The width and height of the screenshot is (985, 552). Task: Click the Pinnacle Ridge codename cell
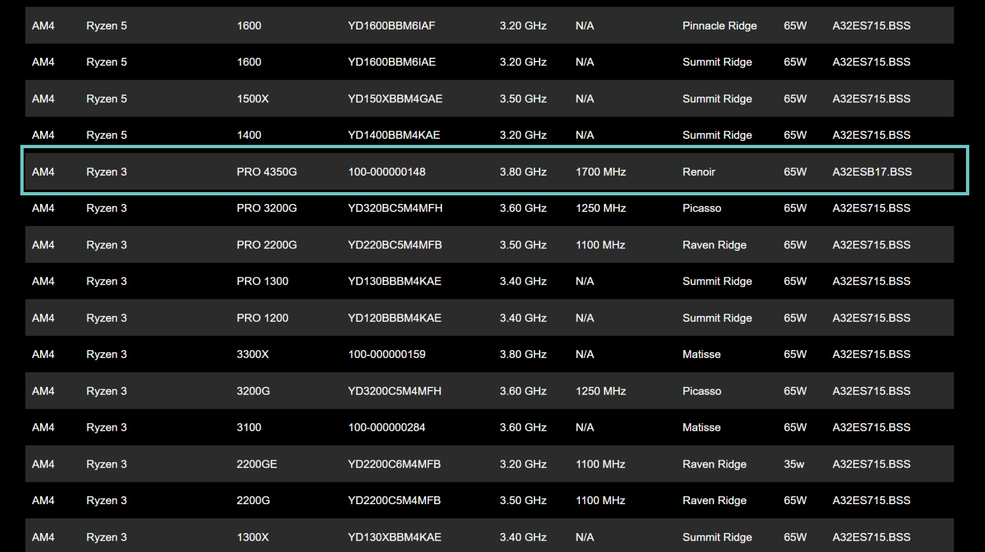(719, 26)
